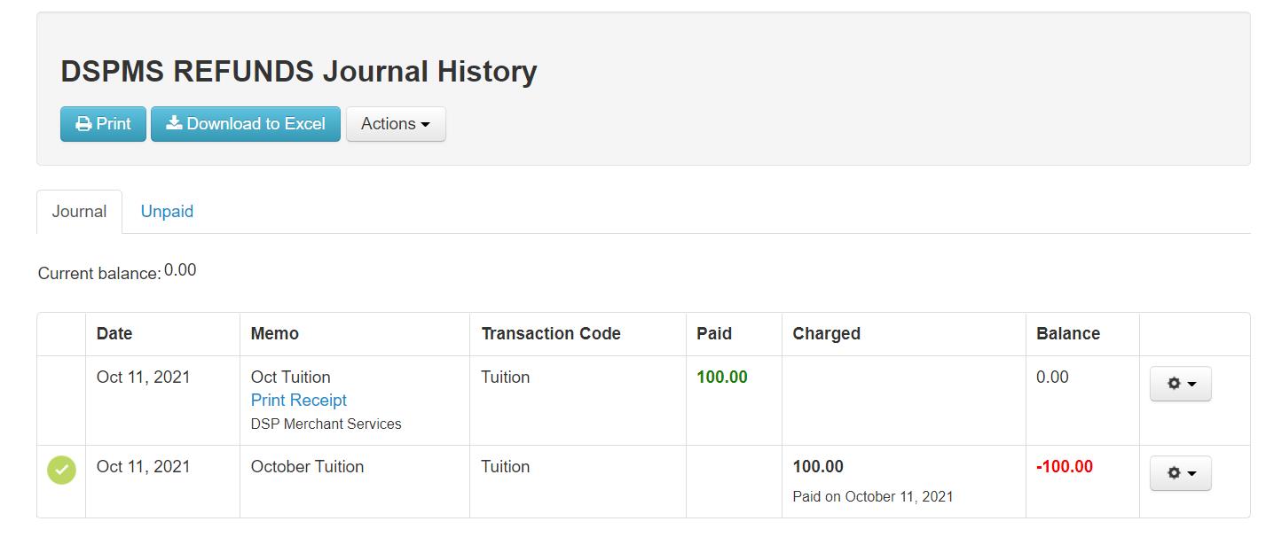Open gear menu for Oct Tuition row
This screenshot has width=1266, height=537.
click(1181, 384)
